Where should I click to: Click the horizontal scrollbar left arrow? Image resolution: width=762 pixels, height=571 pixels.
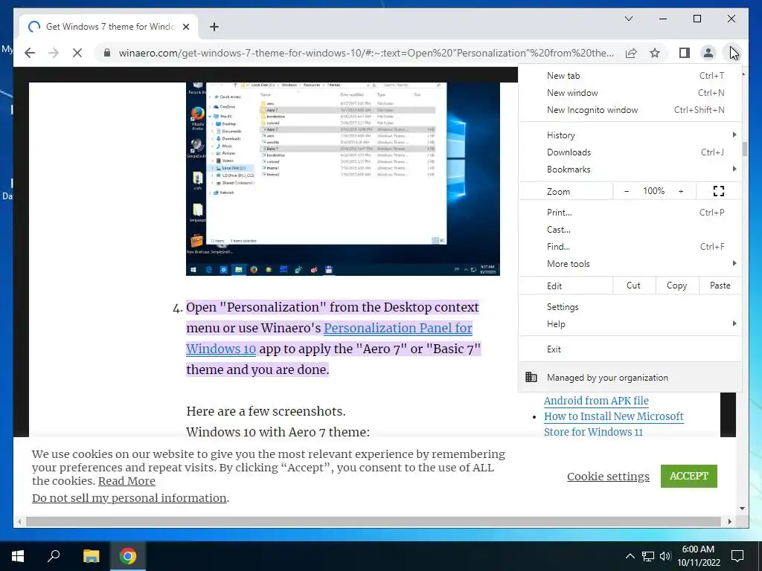tap(19, 521)
